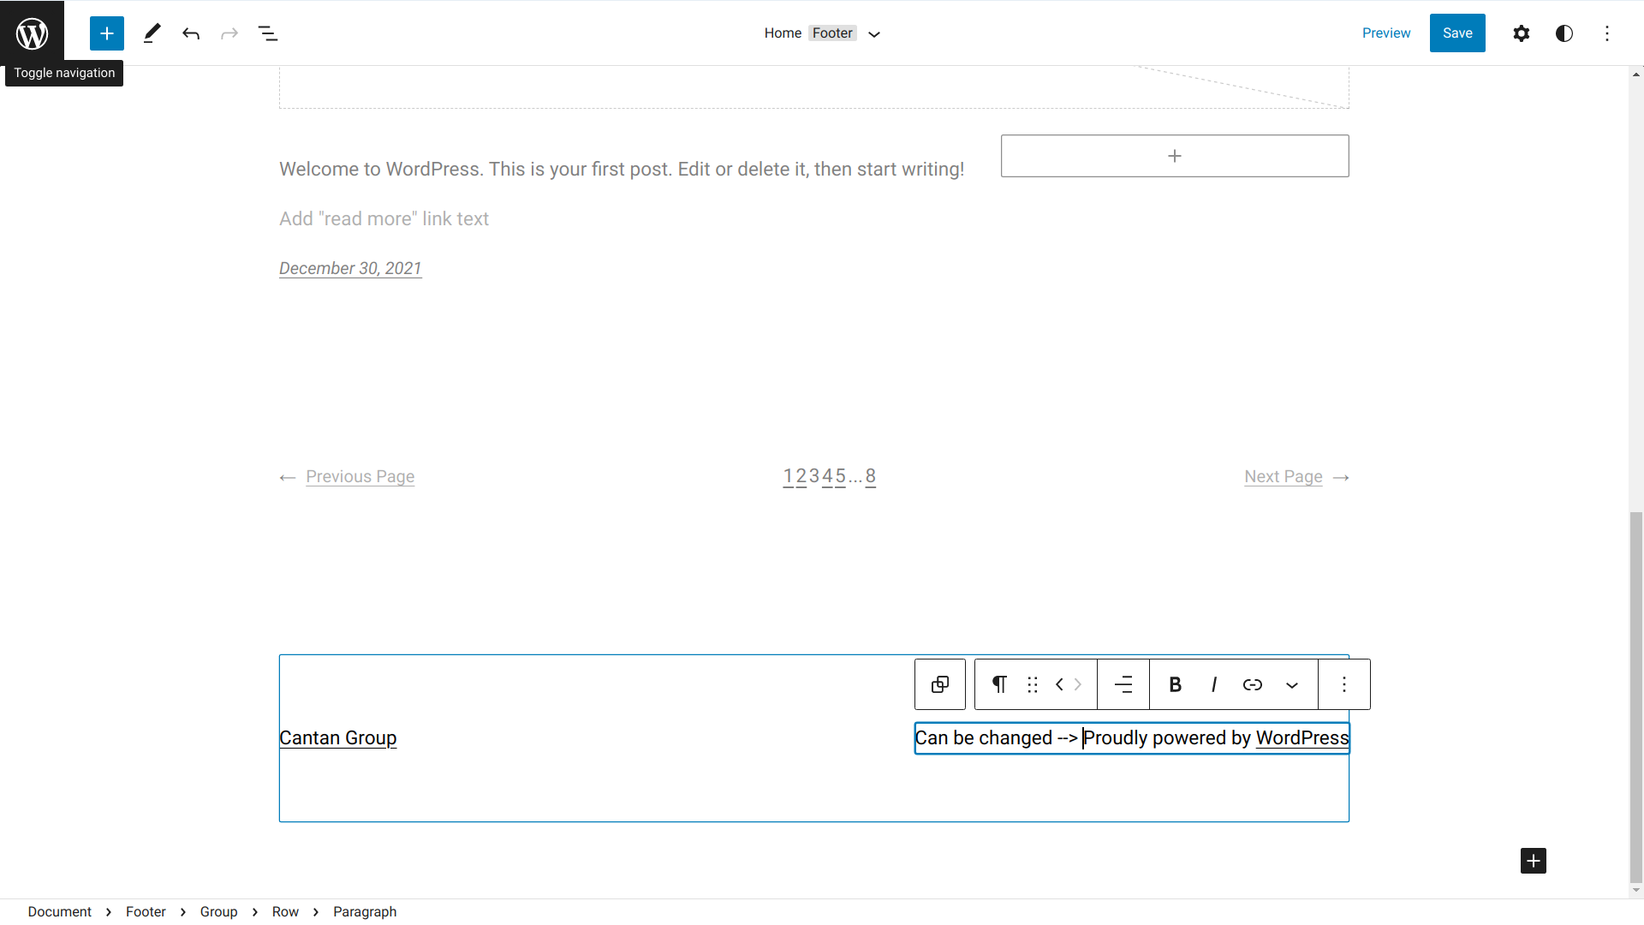Select the Tools pencil icon
This screenshot has height=925, width=1644.
pos(152,33)
